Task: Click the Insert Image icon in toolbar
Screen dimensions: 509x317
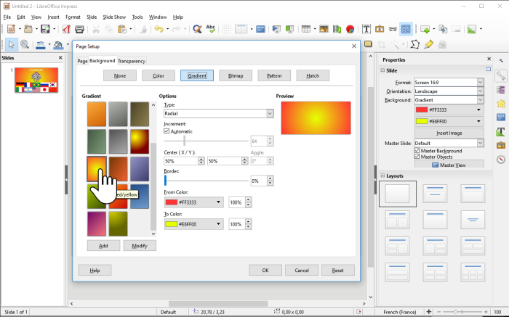Action: (x=324, y=29)
